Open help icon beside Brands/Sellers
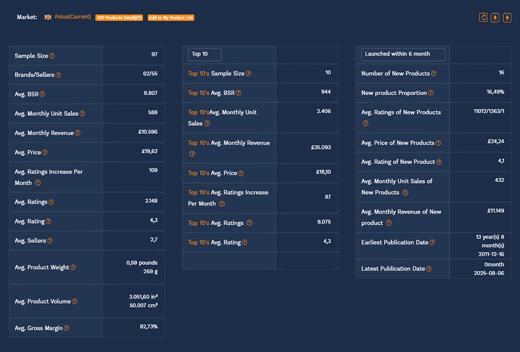This screenshot has width=520, height=352. click(x=58, y=75)
